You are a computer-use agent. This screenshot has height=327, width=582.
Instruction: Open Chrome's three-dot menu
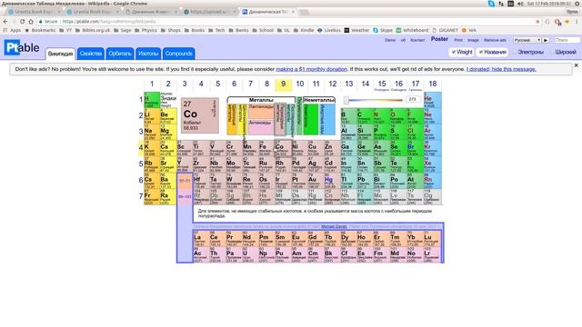tap(577, 22)
